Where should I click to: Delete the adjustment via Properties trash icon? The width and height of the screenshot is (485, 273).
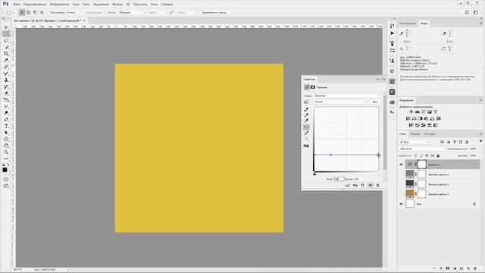click(x=377, y=185)
